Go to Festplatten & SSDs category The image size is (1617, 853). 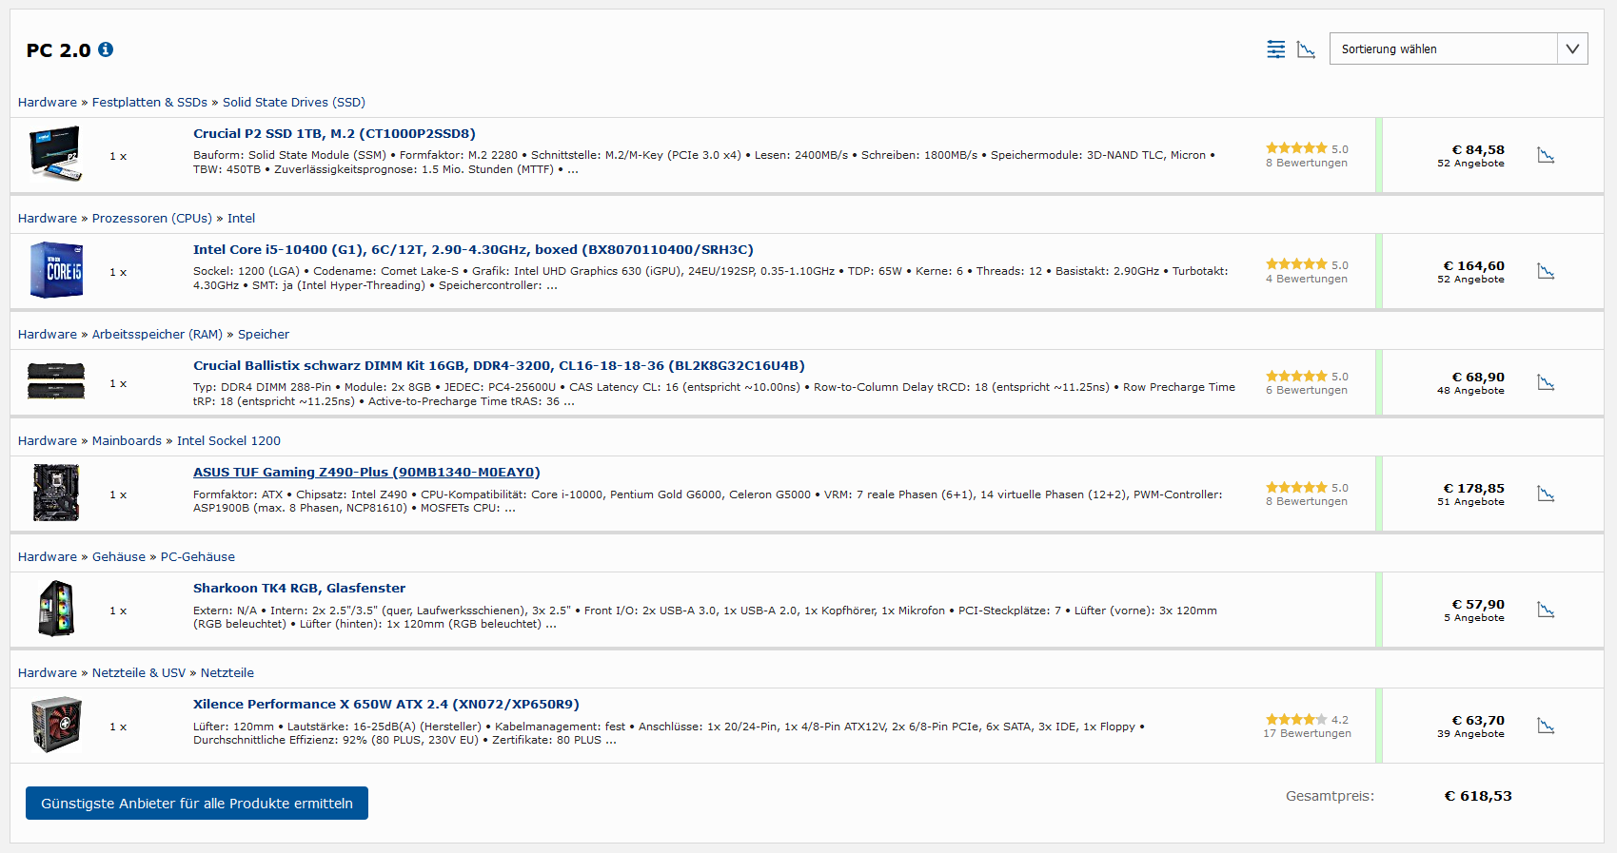149,103
